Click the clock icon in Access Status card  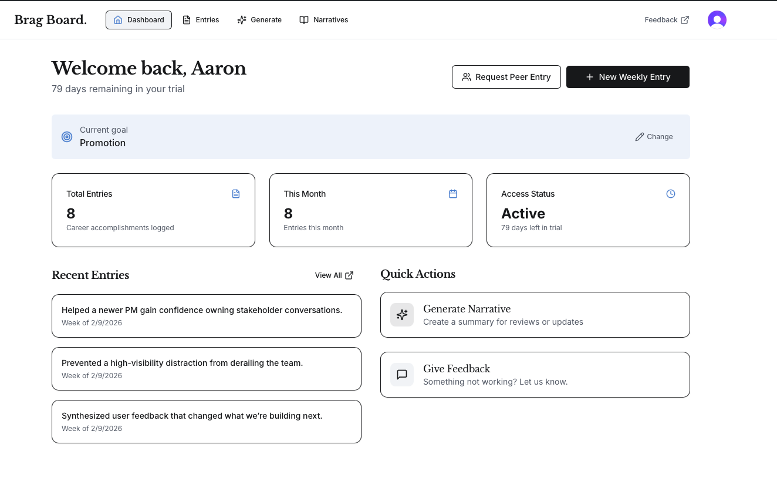click(671, 194)
